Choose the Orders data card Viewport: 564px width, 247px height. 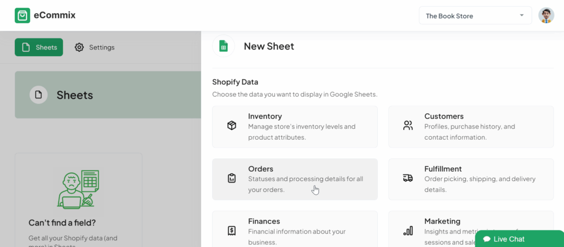tap(295, 179)
